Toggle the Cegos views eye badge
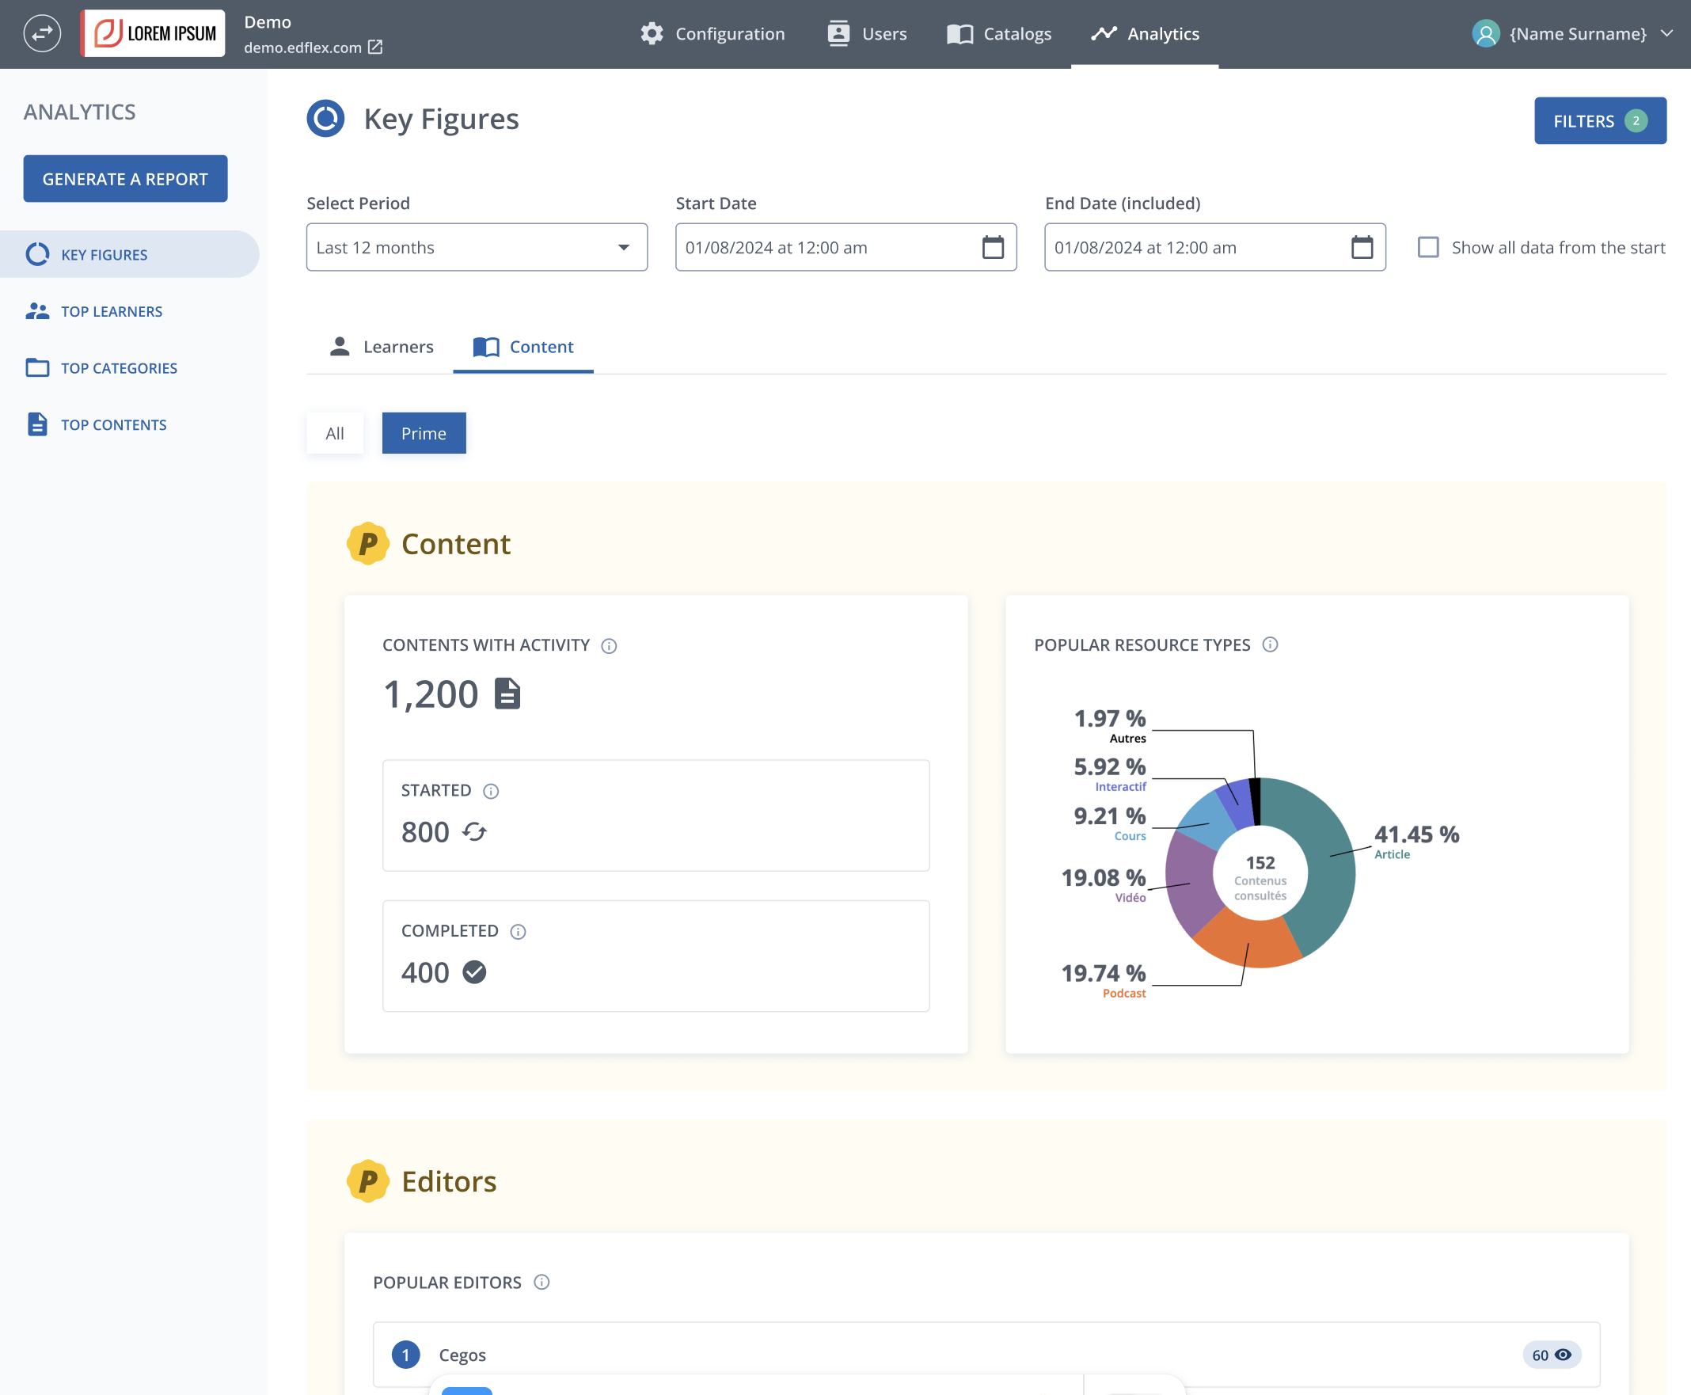1691x1395 pixels. coord(1551,1355)
